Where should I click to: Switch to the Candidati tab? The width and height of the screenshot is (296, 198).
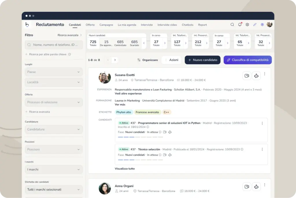pos(75,25)
